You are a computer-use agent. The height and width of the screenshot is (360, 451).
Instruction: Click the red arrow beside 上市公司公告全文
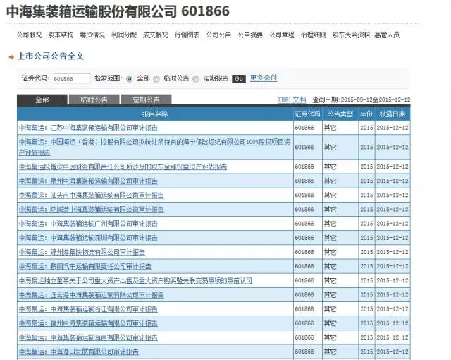[11, 56]
